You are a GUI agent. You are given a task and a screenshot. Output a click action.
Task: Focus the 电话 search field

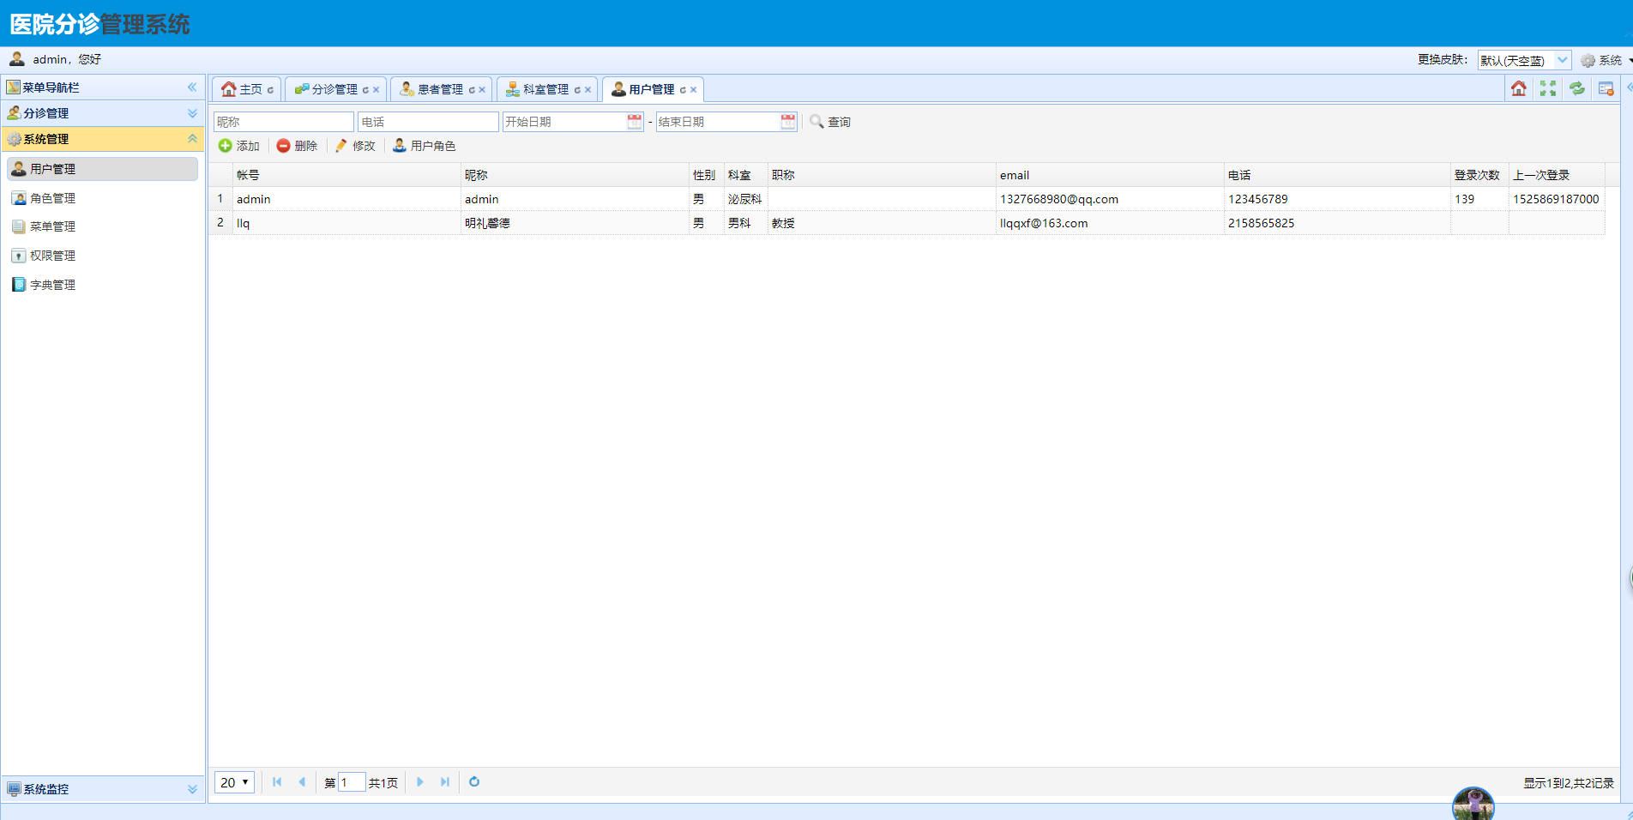(x=428, y=122)
